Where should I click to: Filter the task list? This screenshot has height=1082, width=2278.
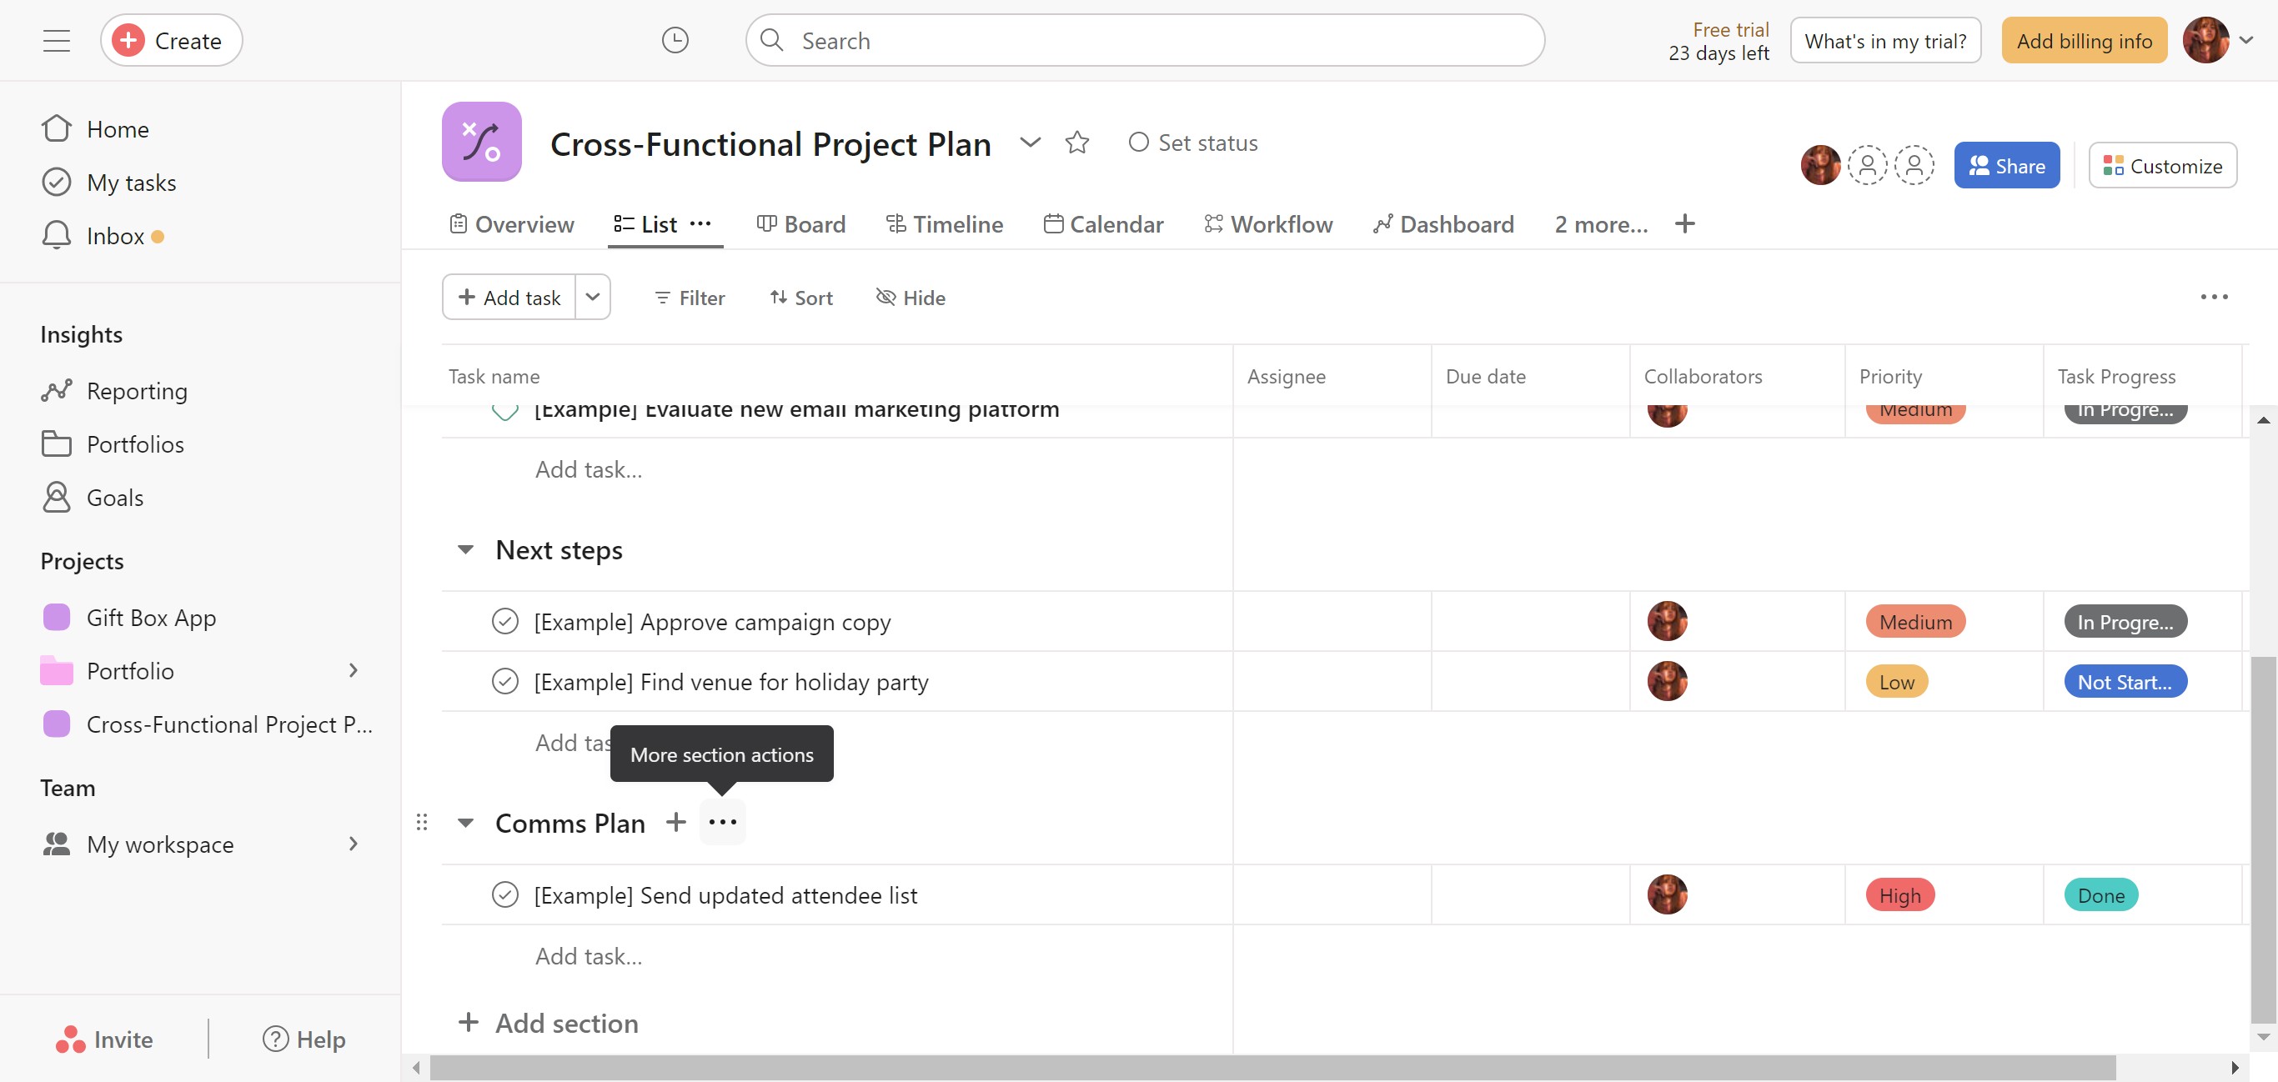[x=690, y=298]
